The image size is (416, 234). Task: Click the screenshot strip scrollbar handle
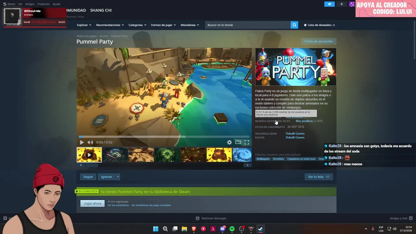[91, 165]
